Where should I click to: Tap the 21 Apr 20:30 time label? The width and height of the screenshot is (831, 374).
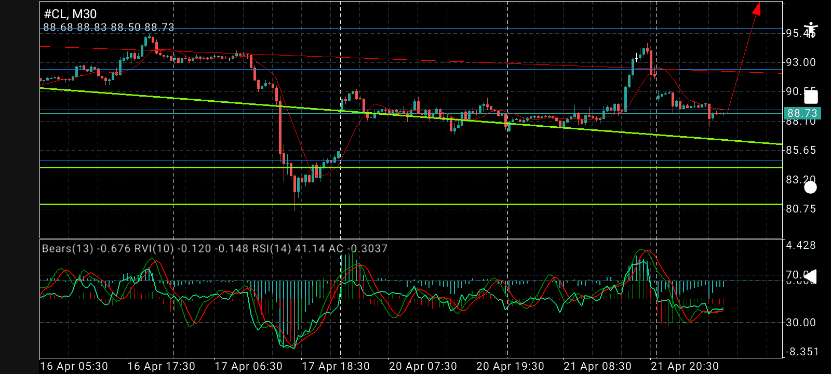coord(685,366)
